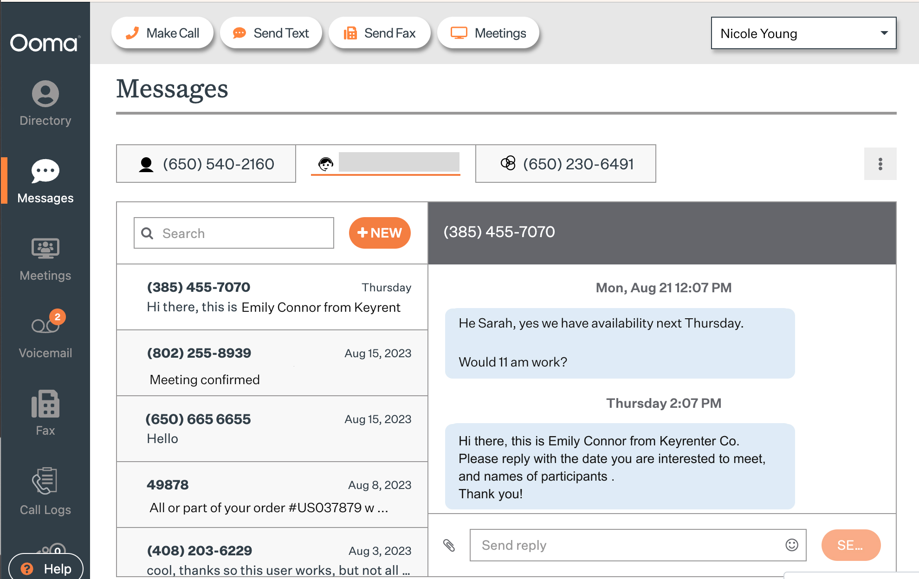Viewport: 919px width, 579px height.
Task: Open Directory in the sidebar
Action: pos(45,103)
